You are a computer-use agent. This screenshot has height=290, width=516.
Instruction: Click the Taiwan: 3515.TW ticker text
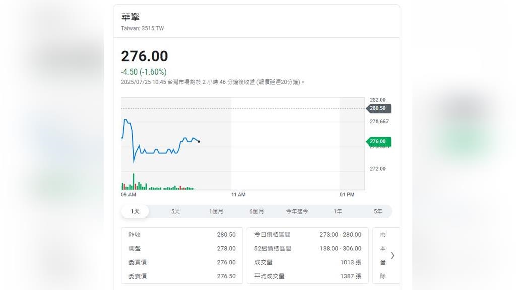tap(142, 28)
